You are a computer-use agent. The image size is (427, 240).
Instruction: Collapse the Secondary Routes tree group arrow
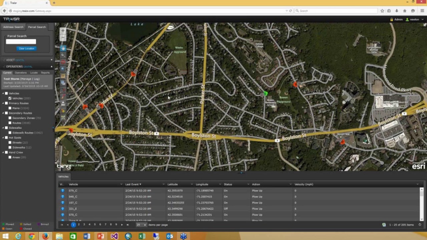[3, 113]
